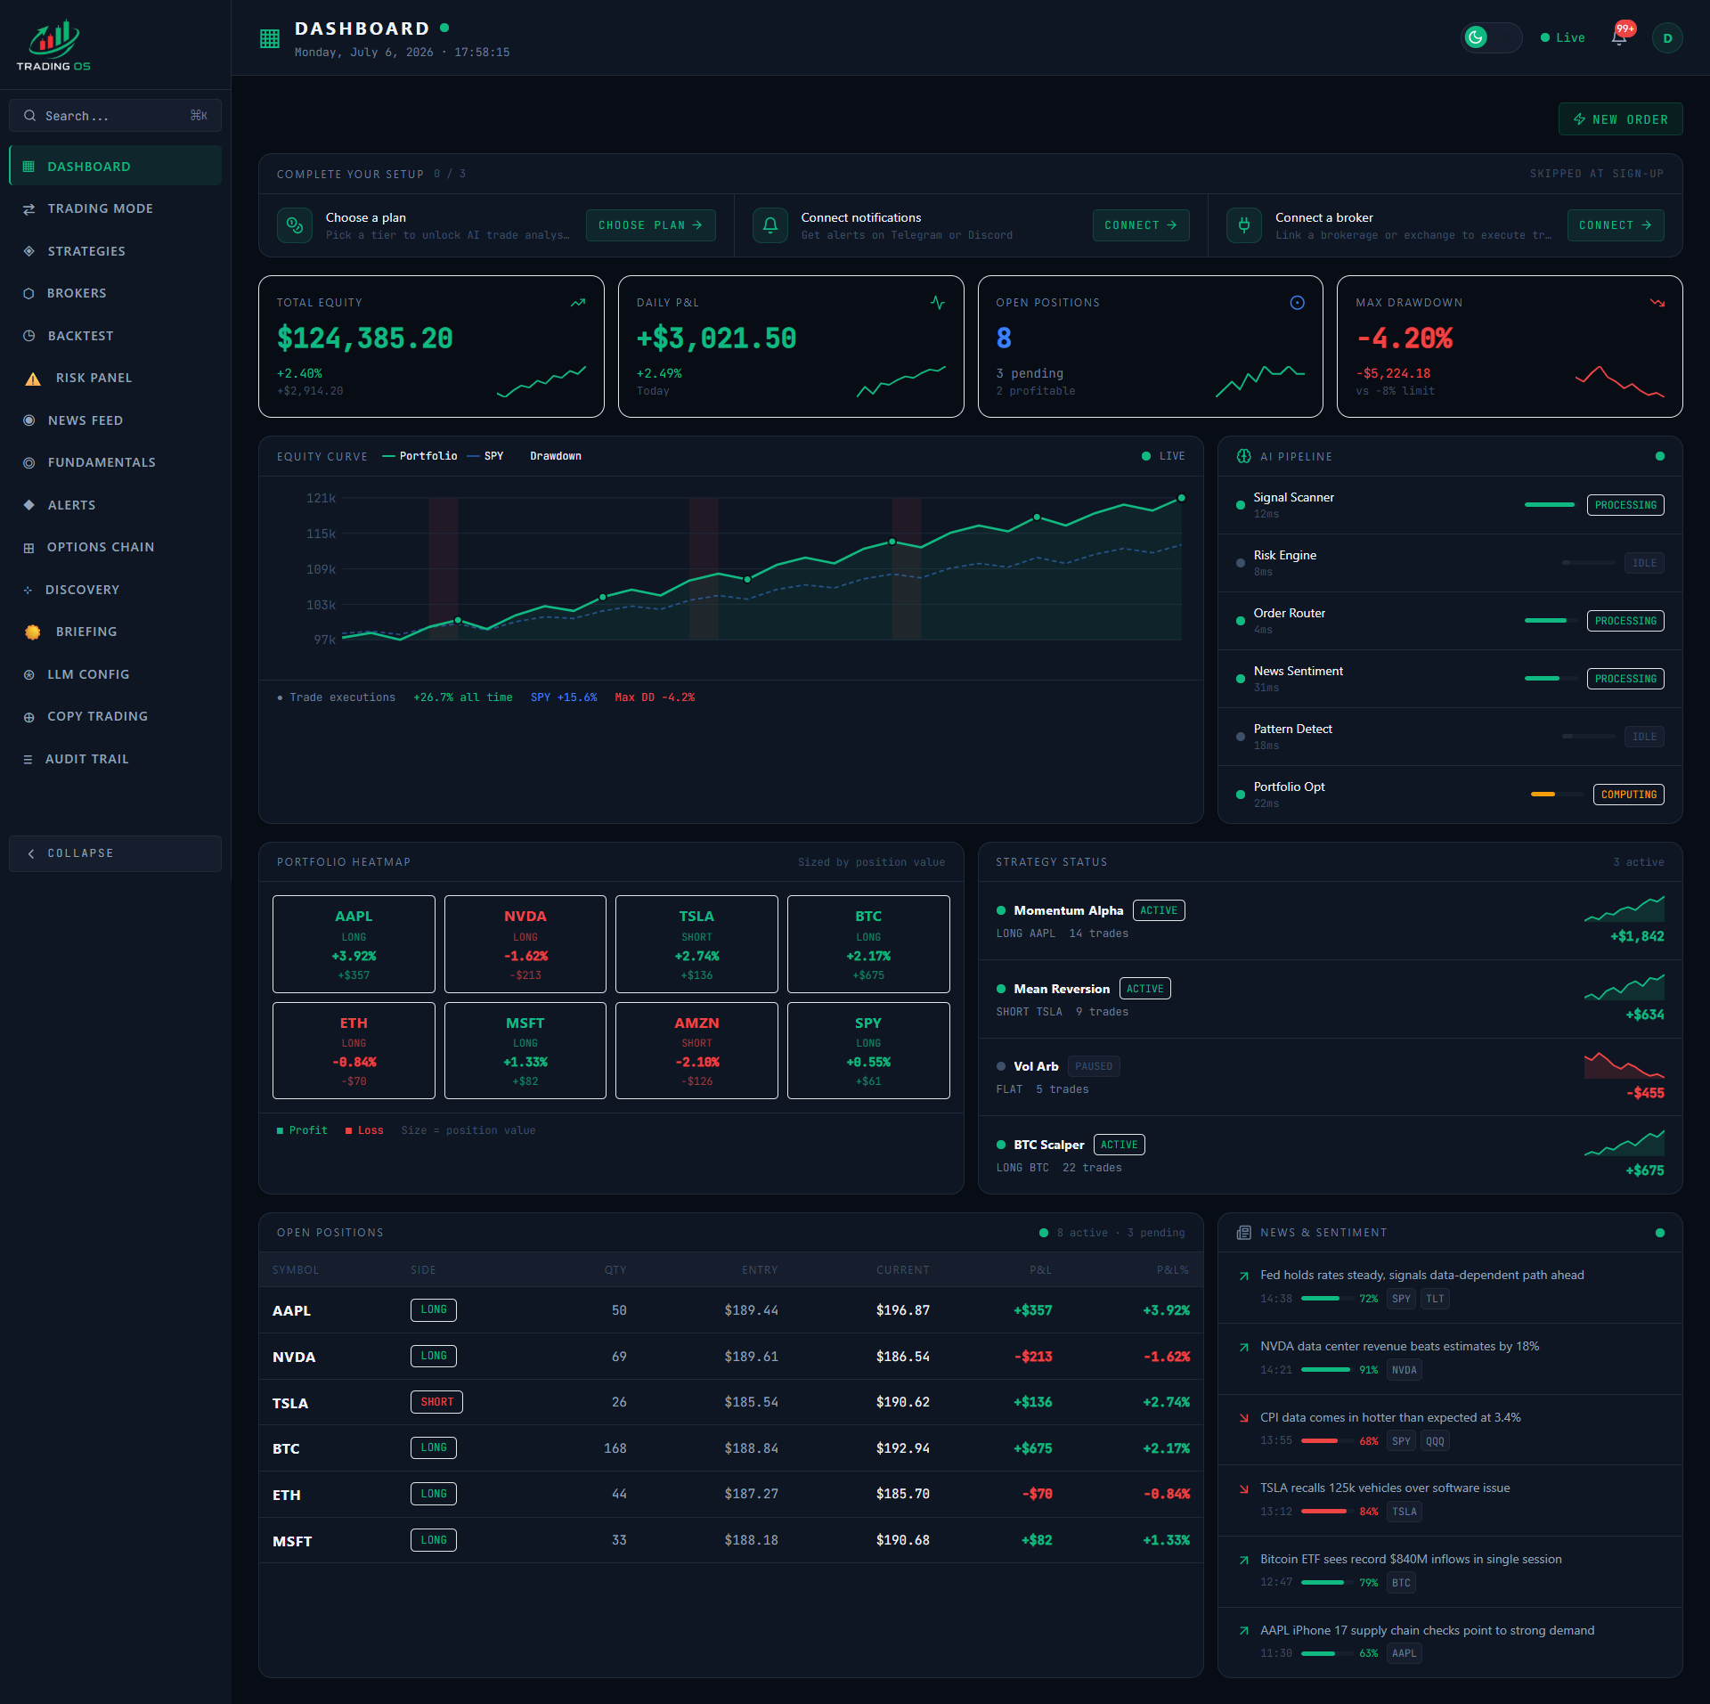Click the Briefing sun icon
Screen dimensions: 1710x1704
(x=33, y=632)
